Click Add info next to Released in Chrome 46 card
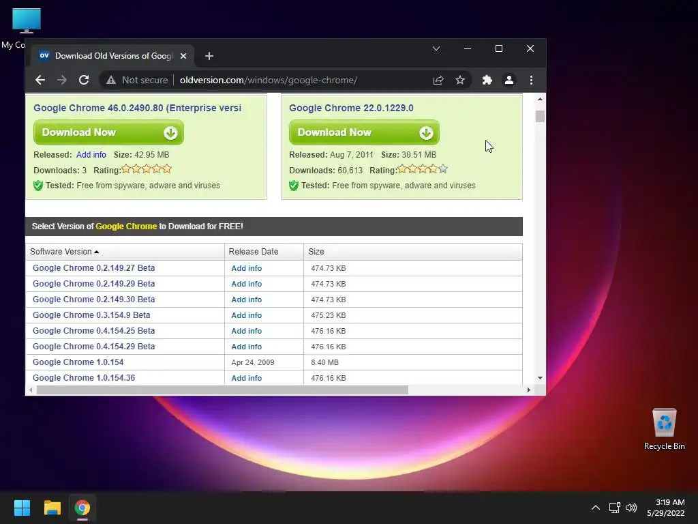Image resolution: width=698 pixels, height=524 pixels. tap(91, 155)
